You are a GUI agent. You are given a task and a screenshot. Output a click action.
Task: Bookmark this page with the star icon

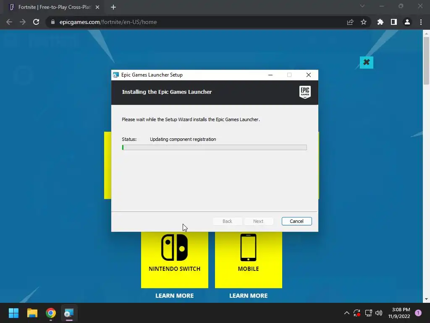[364, 22]
